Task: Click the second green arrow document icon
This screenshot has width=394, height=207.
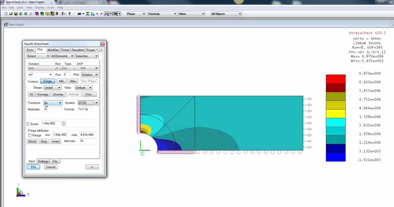Action: (26, 14)
